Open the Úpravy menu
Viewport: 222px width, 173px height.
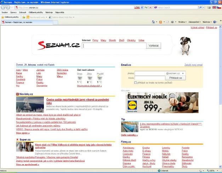13,12
